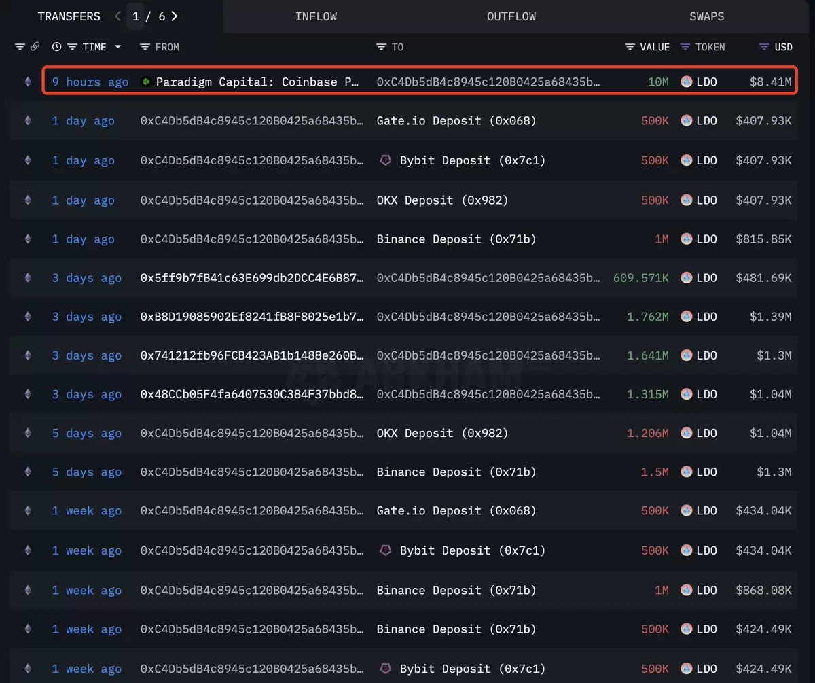Open sender address 0x5ff9b7fB41c63E699
The width and height of the screenshot is (815, 683).
[x=252, y=278]
